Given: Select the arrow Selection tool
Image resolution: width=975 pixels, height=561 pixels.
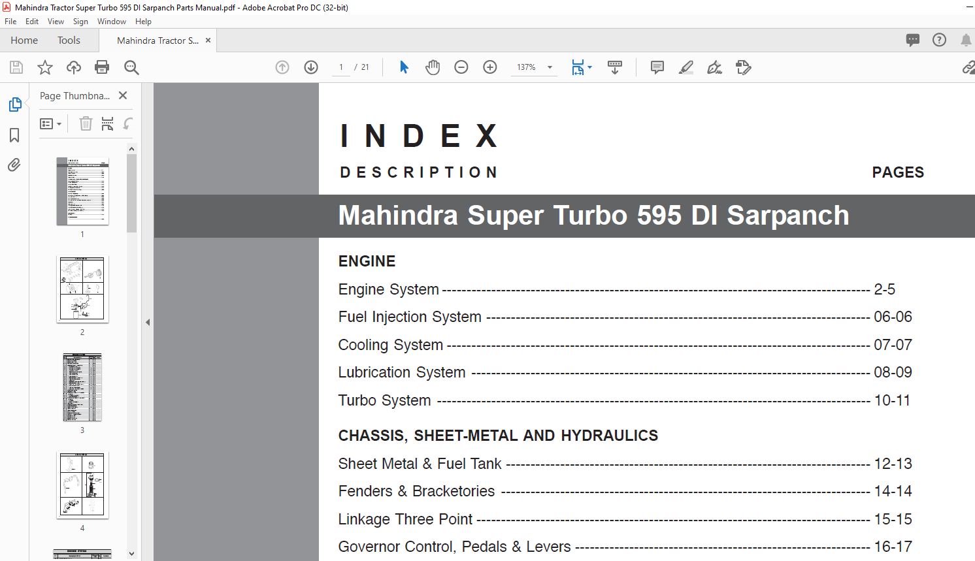Looking at the screenshot, I should point(404,67).
